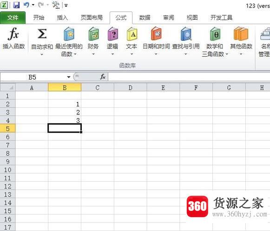Viewport: 270px width, 231px height.
Task: Select column A header
Action: coord(32,88)
